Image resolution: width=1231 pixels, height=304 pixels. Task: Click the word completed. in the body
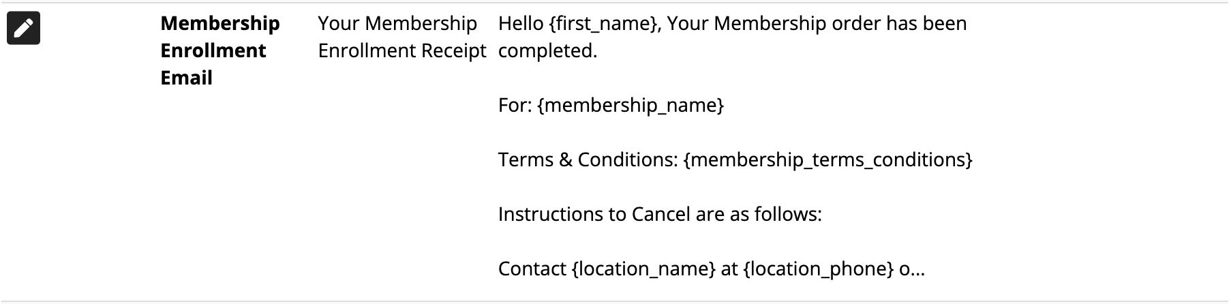coord(547,51)
